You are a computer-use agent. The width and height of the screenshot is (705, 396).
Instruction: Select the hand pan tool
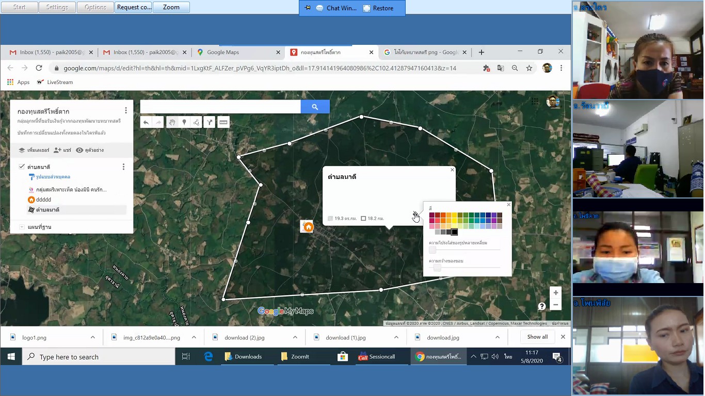point(172,122)
